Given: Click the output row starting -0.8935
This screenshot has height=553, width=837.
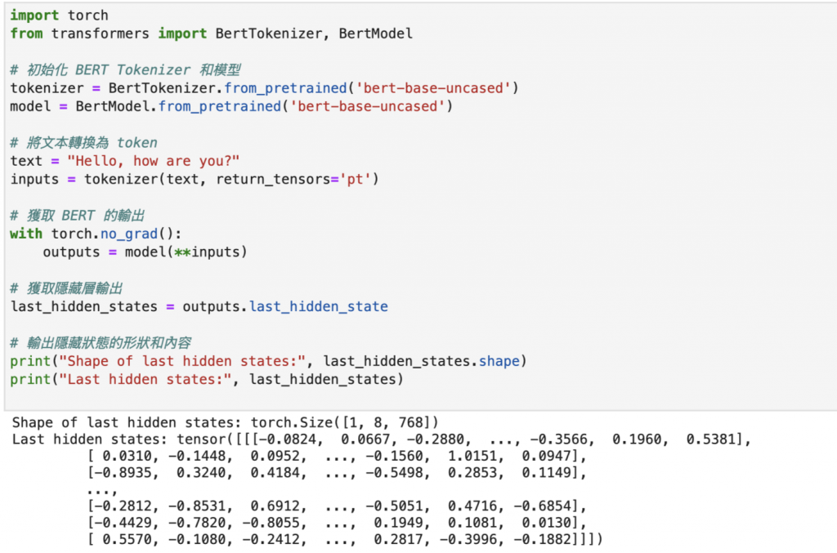Looking at the screenshot, I should click(x=337, y=472).
